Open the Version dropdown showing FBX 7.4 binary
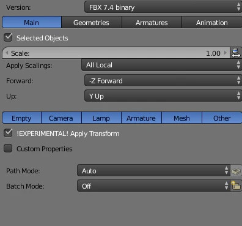This screenshot has width=242, height=226. coord(163,7)
